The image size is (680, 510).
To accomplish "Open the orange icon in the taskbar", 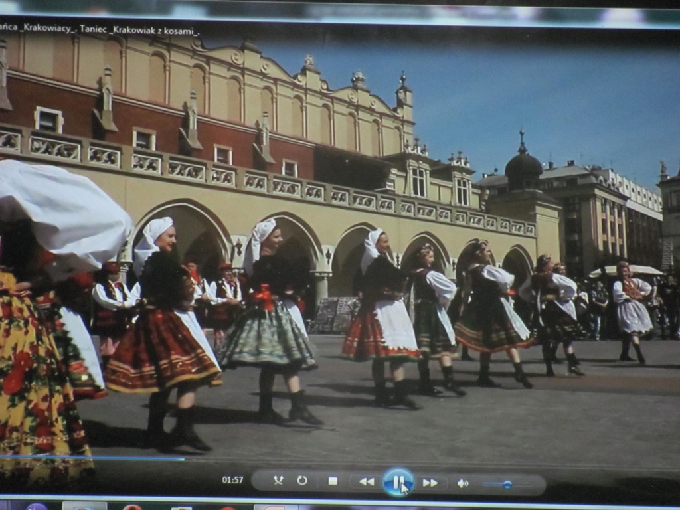I will click(x=132, y=507).
